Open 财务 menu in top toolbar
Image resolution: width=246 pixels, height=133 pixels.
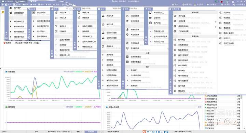click(49, 4)
